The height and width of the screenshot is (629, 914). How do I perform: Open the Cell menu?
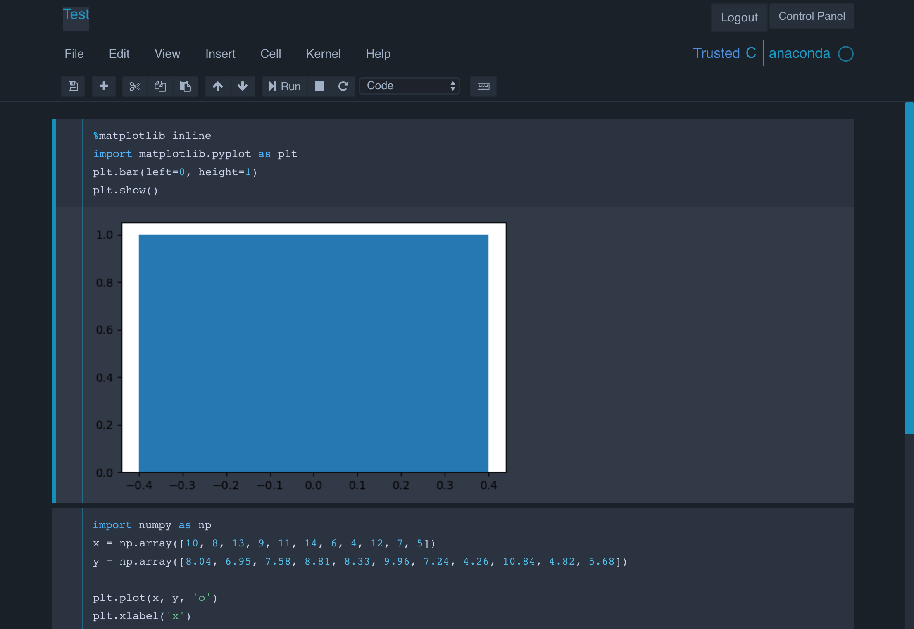point(271,54)
